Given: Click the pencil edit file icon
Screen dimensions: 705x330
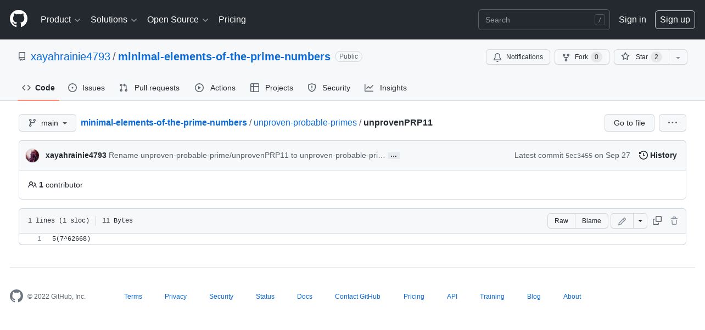Looking at the screenshot, I should coord(622,221).
